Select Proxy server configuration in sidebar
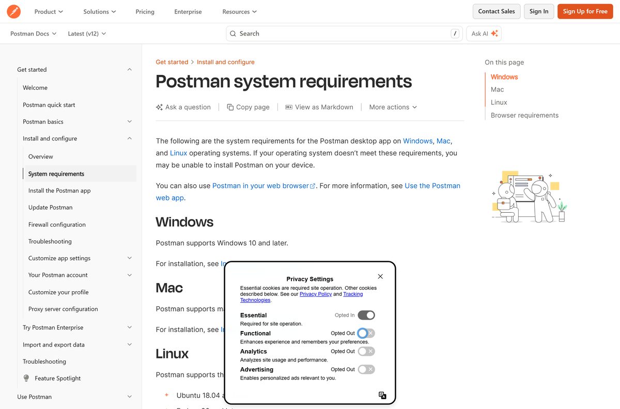 click(x=63, y=309)
